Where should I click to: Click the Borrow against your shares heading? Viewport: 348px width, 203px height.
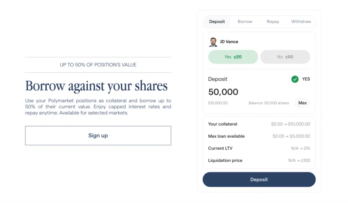(x=97, y=86)
